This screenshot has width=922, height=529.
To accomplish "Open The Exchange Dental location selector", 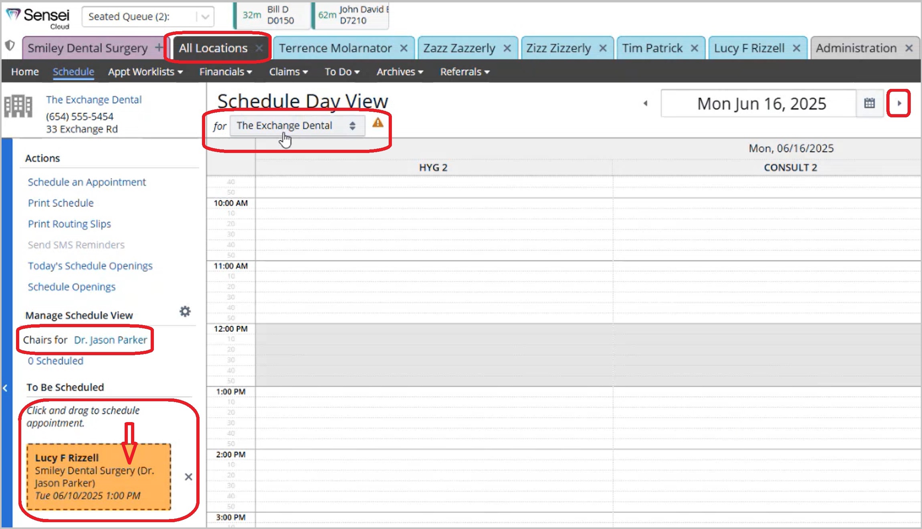I will [297, 126].
